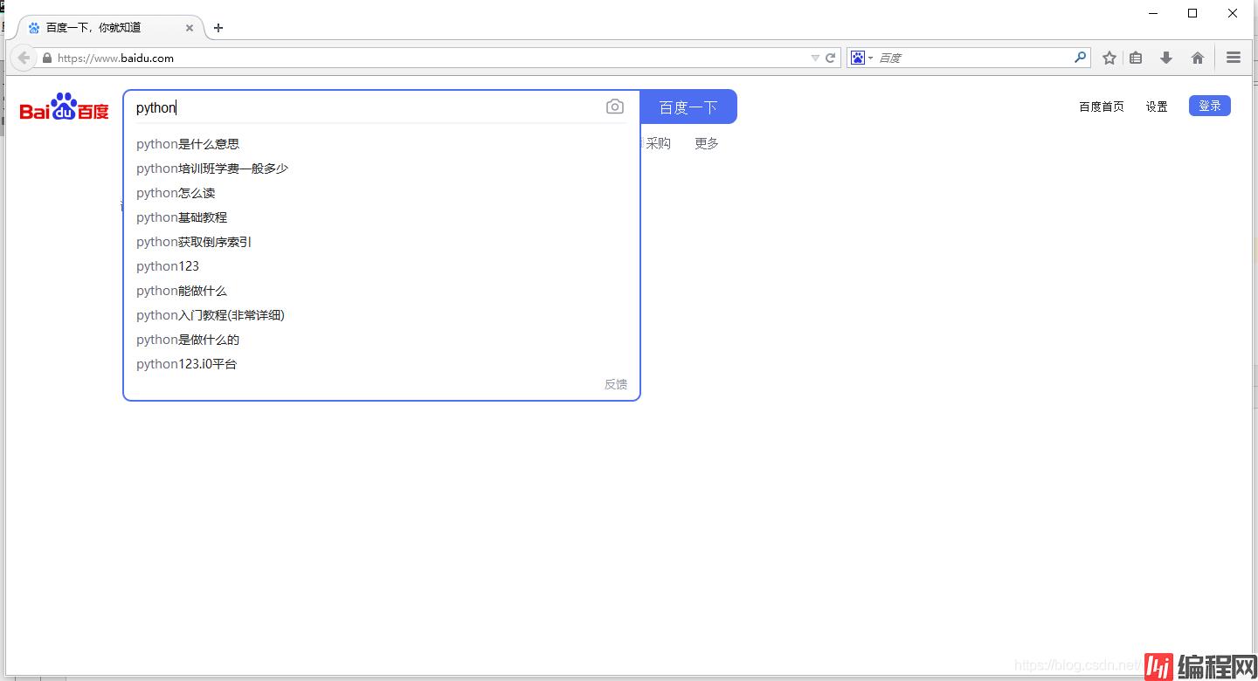Viewport: 1258px width, 681px height.
Task: Close the 百度一下 tab
Action: point(190,28)
